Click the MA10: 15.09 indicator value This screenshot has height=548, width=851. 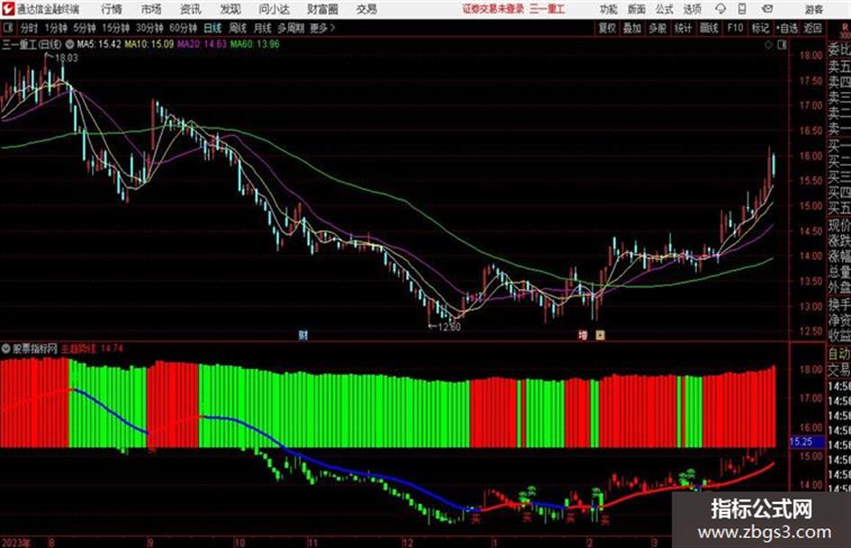(x=149, y=44)
